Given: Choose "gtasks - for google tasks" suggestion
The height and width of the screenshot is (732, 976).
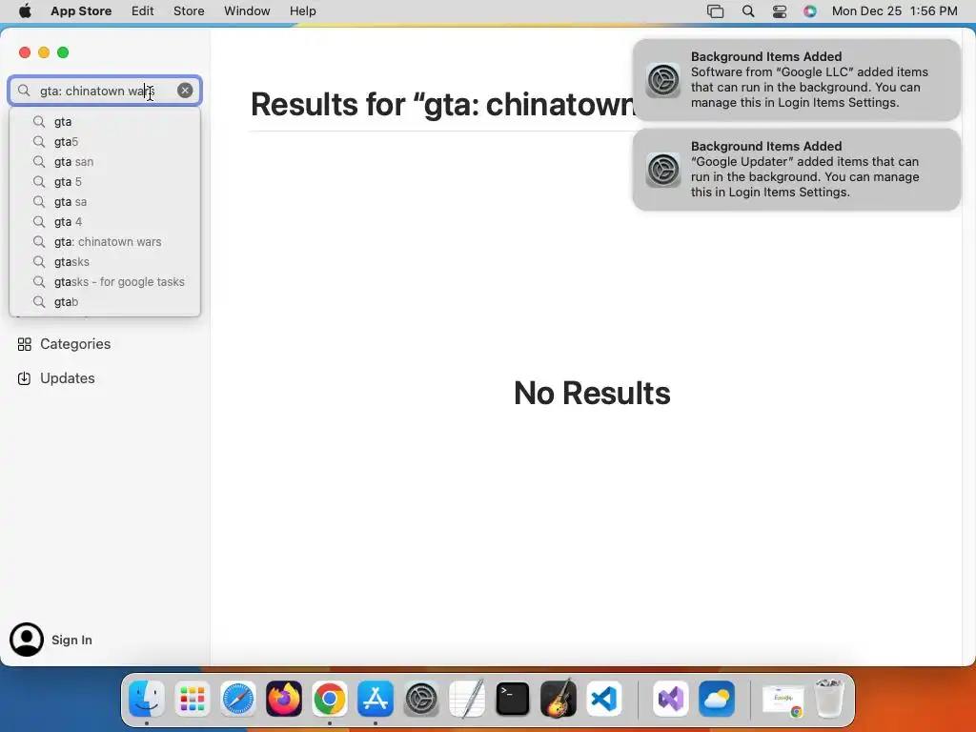Looking at the screenshot, I should [x=105, y=281].
